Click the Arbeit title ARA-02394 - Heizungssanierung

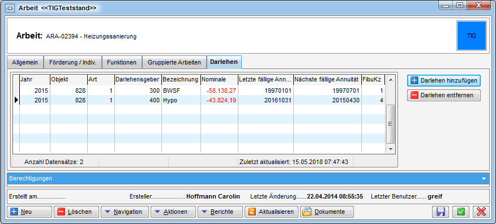[x=91, y=36]
